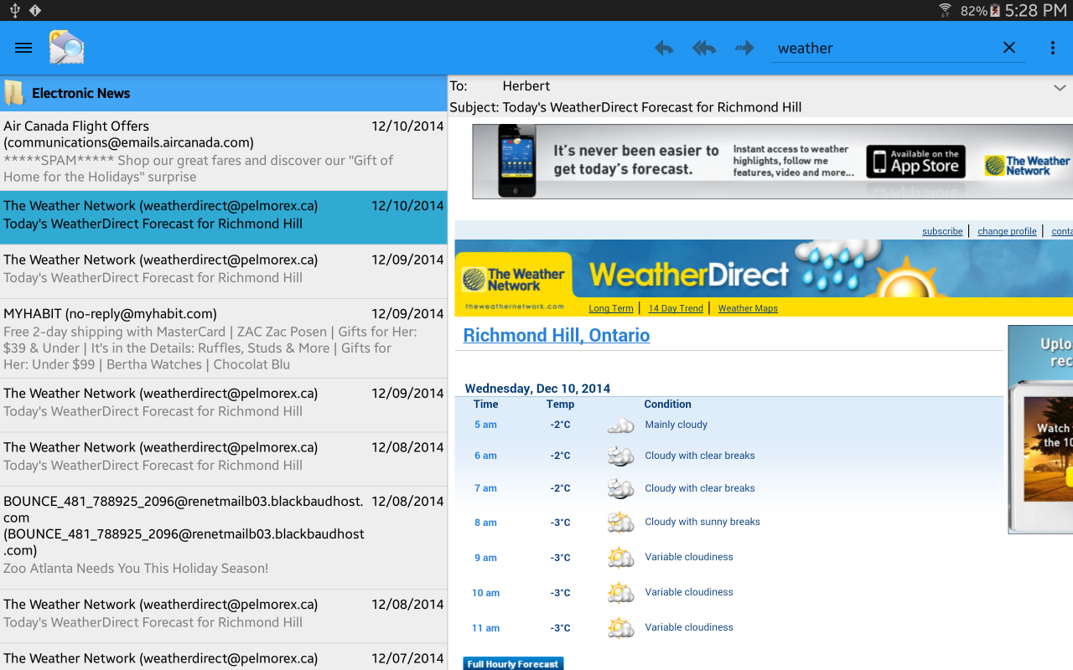The image size is (1073, 670).
Task: Tap the mail search app logo
Action: point(66,48)
